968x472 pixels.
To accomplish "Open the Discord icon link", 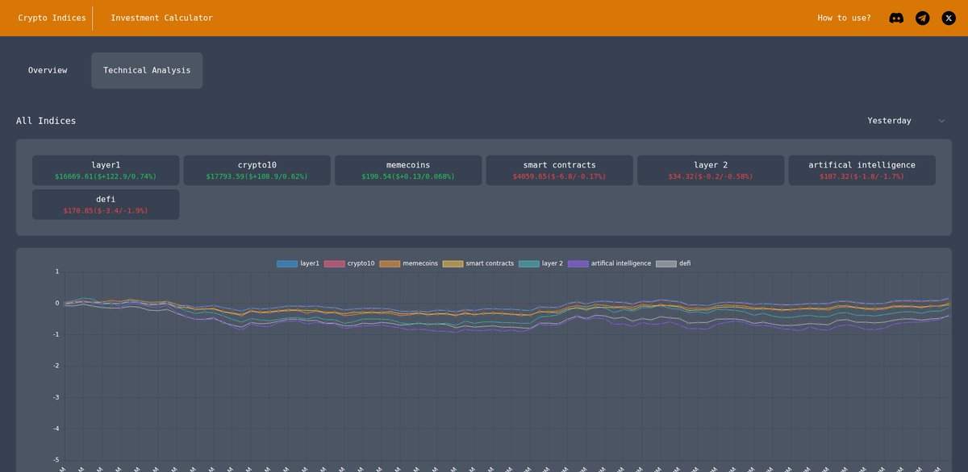I will [x=896, y=18].
